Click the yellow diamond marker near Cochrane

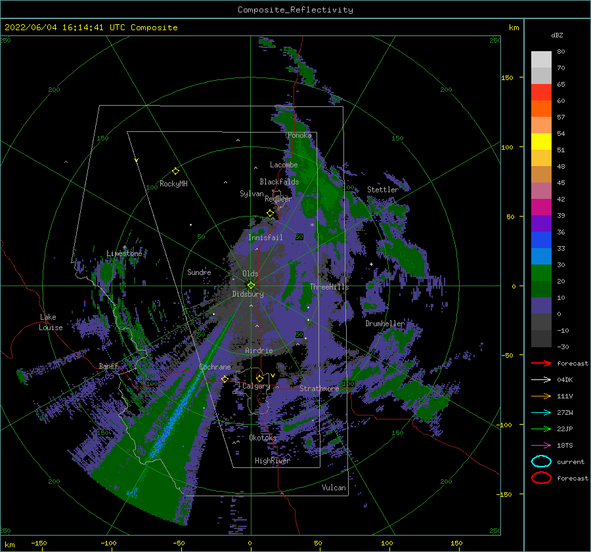pos(225,379)
